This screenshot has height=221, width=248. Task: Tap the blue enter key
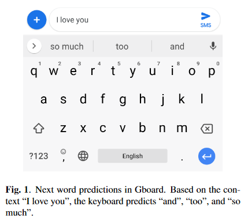[206, 156]
